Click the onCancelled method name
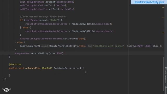The image size is (167, 94). coord(33,68)
